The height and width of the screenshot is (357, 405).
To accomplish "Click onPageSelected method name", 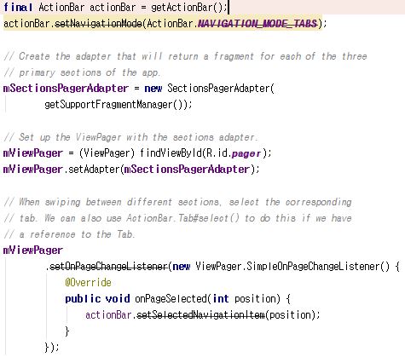I will tap(171, 299).
